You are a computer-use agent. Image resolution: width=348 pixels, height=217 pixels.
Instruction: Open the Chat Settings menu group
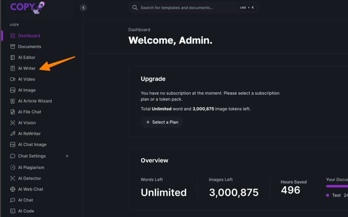pos(32,156)
